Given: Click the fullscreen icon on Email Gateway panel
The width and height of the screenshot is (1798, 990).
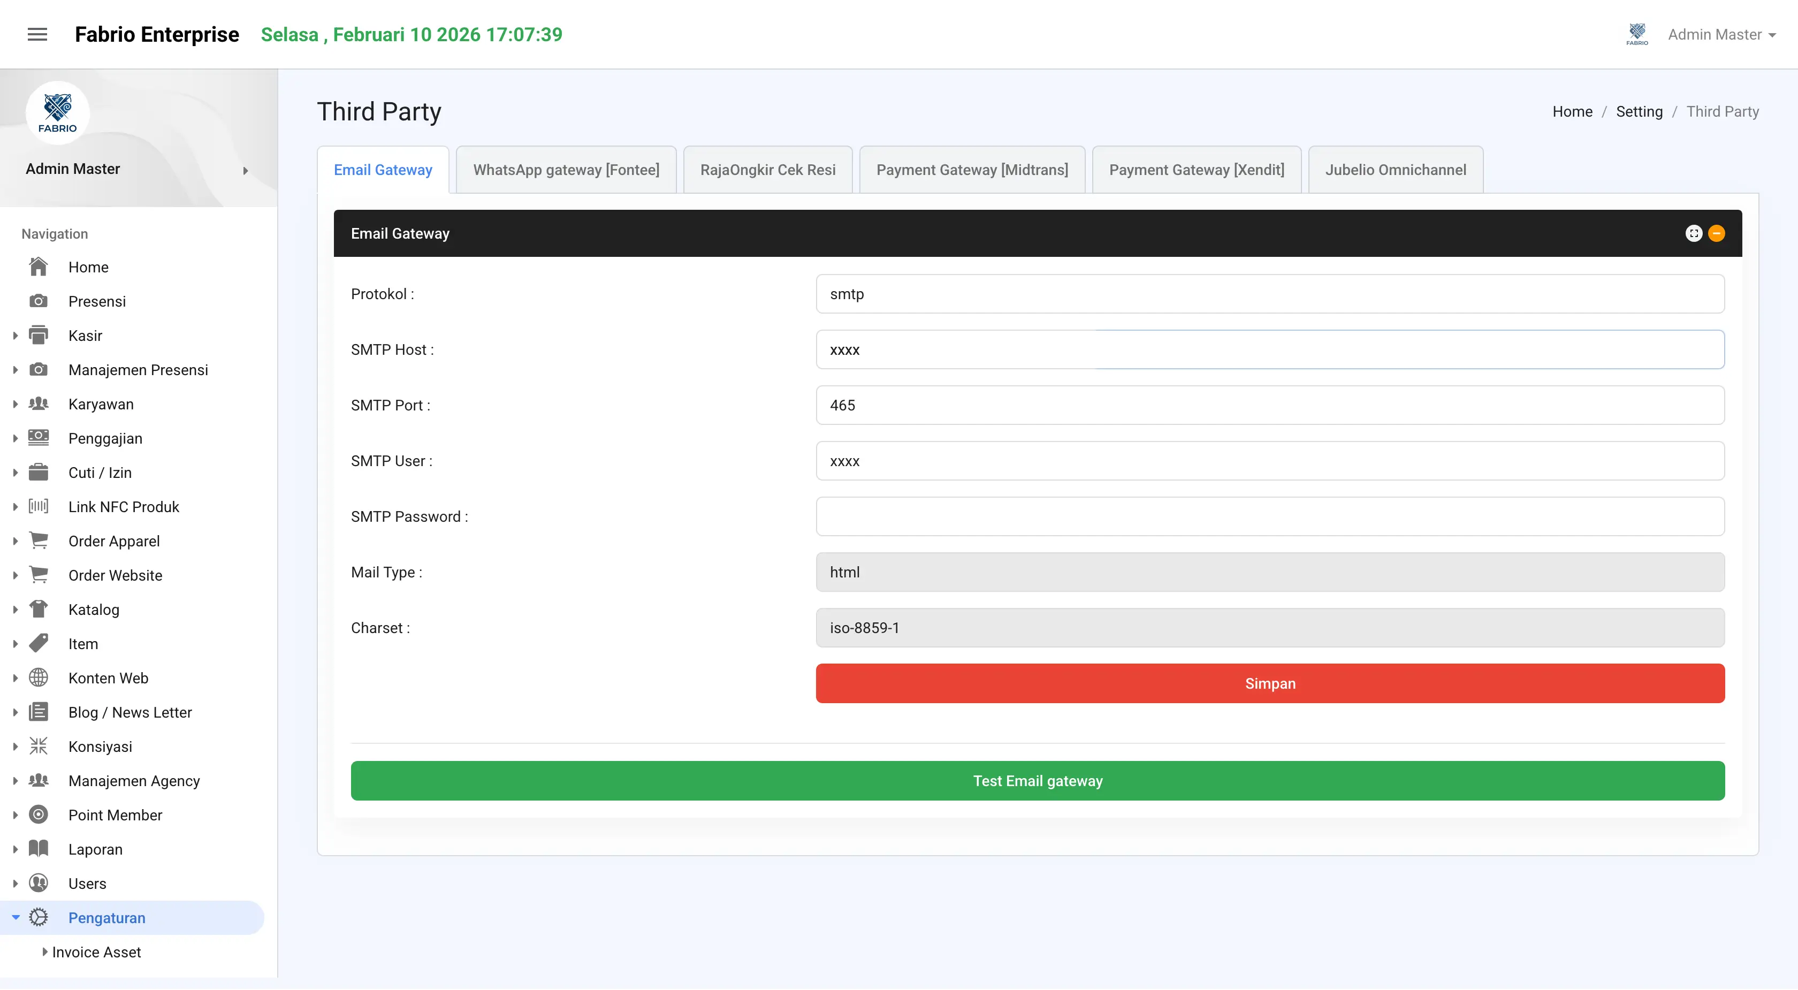Looking at the screenshot, I should click(x=1693, y=233).
